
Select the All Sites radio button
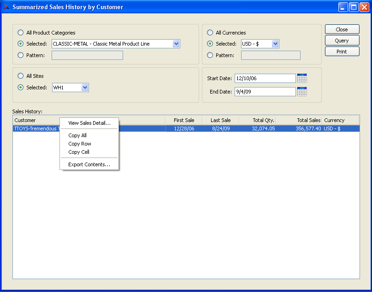pos(20,76)
